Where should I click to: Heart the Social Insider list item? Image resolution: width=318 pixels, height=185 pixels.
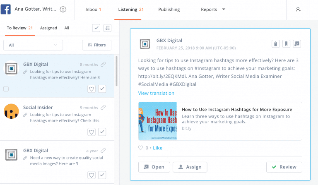click(92, 132)
